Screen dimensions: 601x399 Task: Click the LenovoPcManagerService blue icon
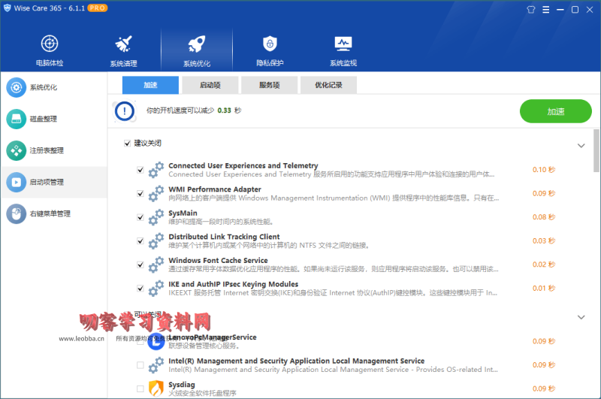[x=156, y=341]
